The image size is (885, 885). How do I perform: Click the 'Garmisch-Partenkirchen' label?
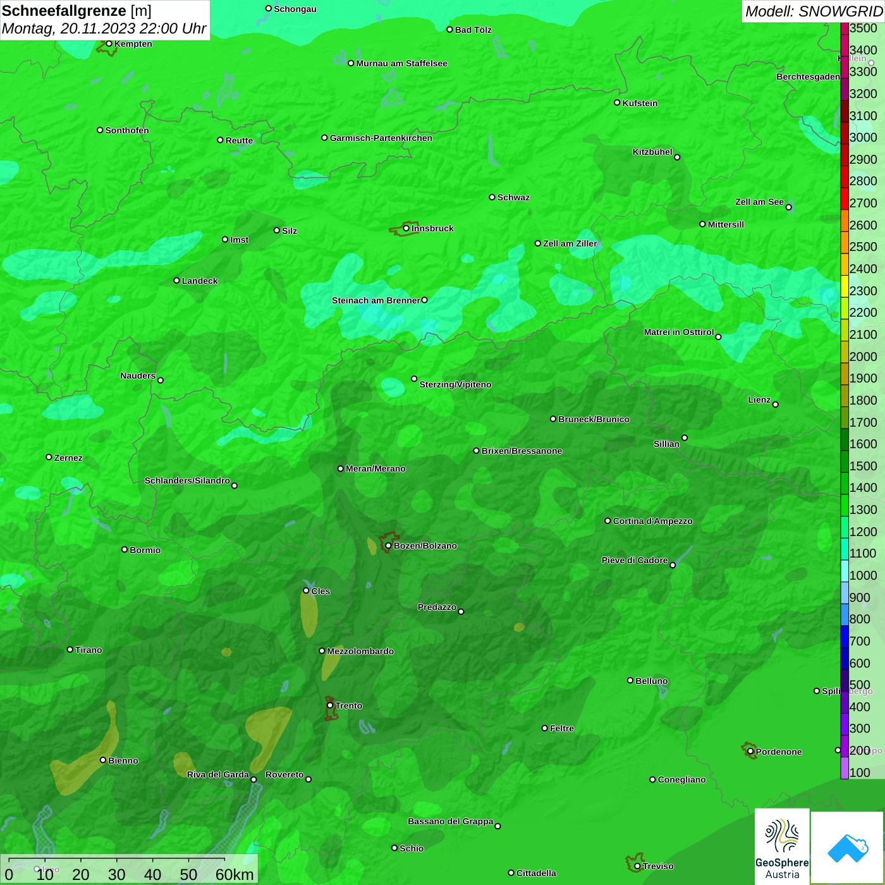381,138
